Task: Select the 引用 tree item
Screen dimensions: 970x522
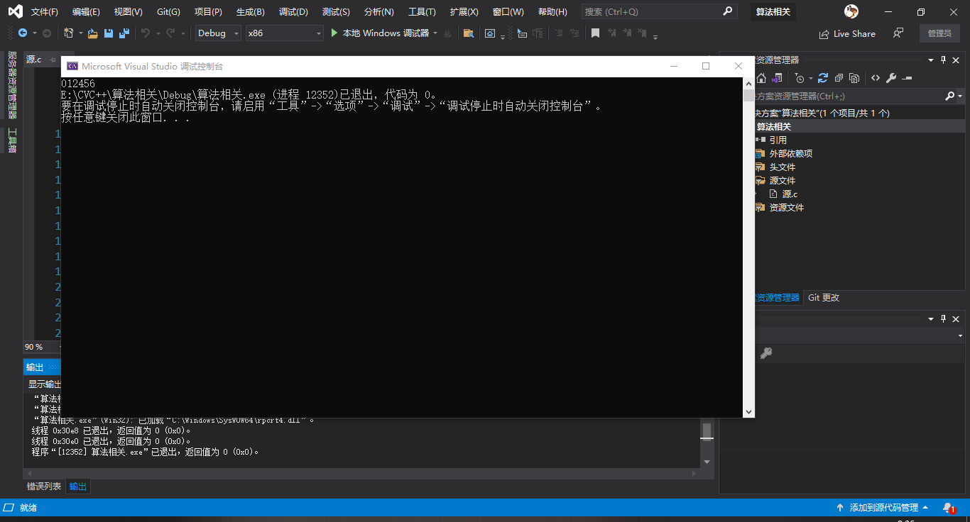Action: point(778,140)
